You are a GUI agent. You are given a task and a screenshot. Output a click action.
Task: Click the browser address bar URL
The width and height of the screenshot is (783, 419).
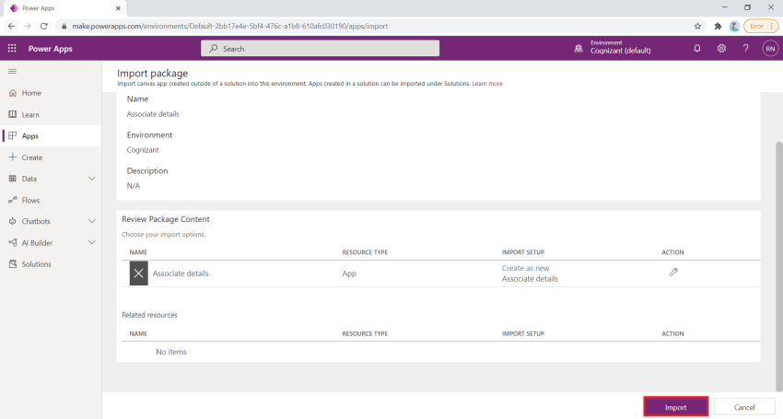(x=229, y=26)
